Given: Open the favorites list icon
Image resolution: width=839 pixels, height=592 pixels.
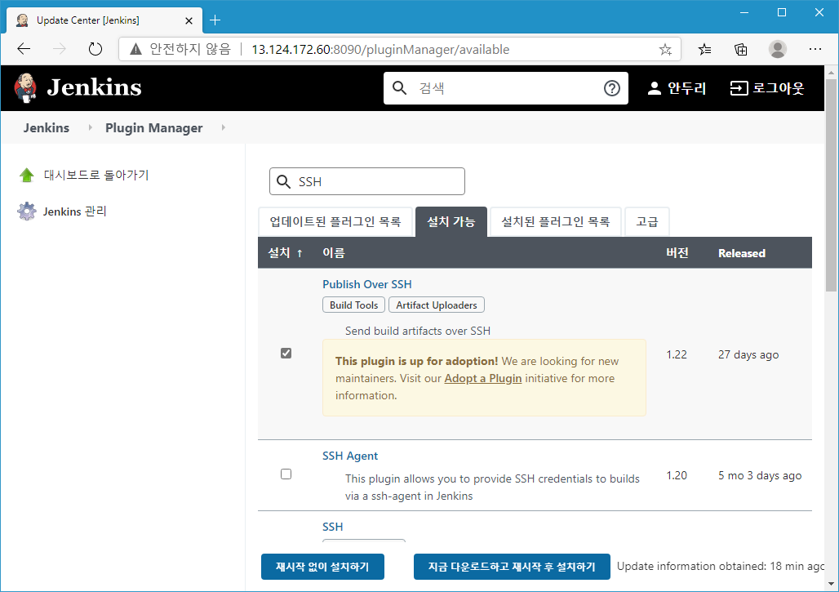Looking at the screenshot, I should 704,50.
